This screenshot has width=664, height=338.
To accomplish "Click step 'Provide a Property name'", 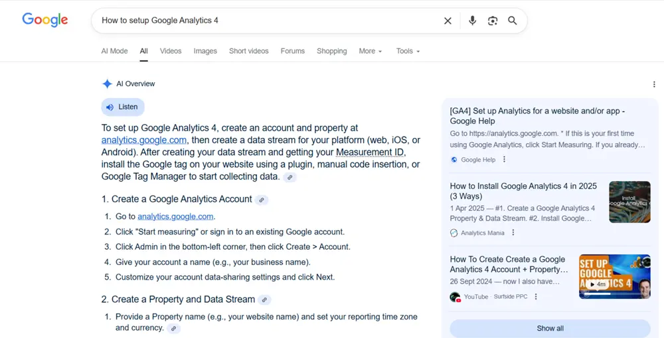I will click(x=266, y=322).
